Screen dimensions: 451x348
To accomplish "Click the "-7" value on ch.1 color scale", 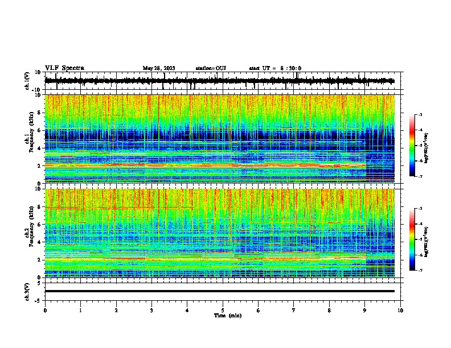I will [x=420, y=176].
